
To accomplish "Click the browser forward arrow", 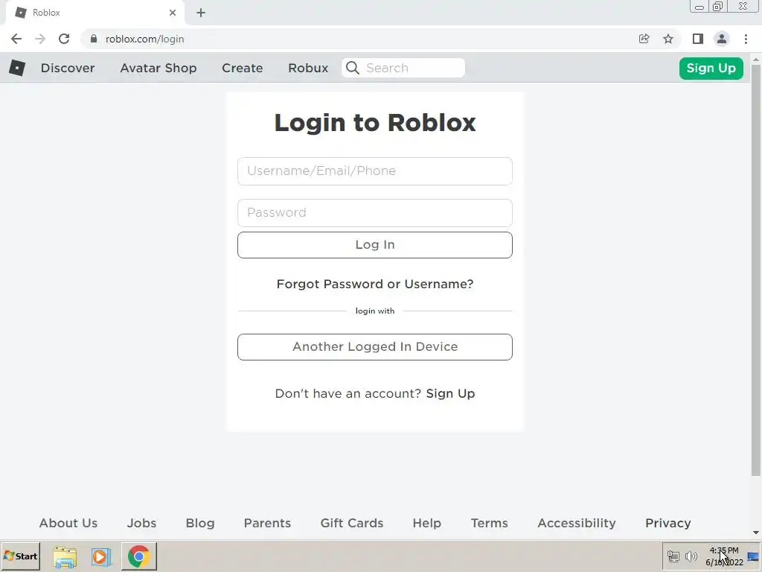I will (40, 39).
